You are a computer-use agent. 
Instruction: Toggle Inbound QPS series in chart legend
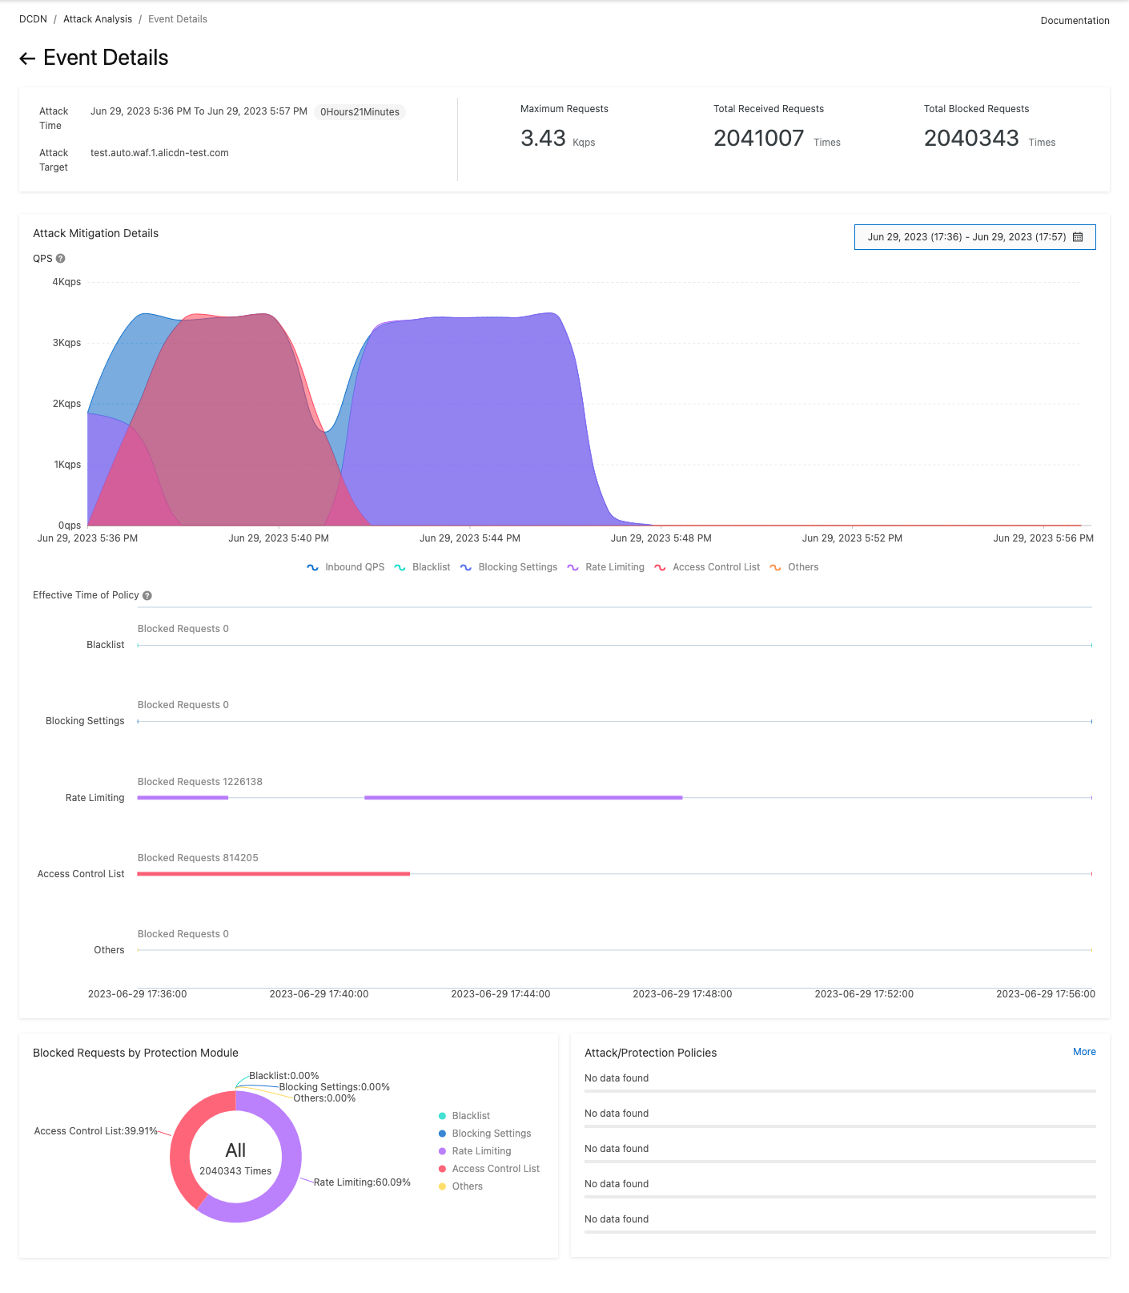[x=345, y=567]
